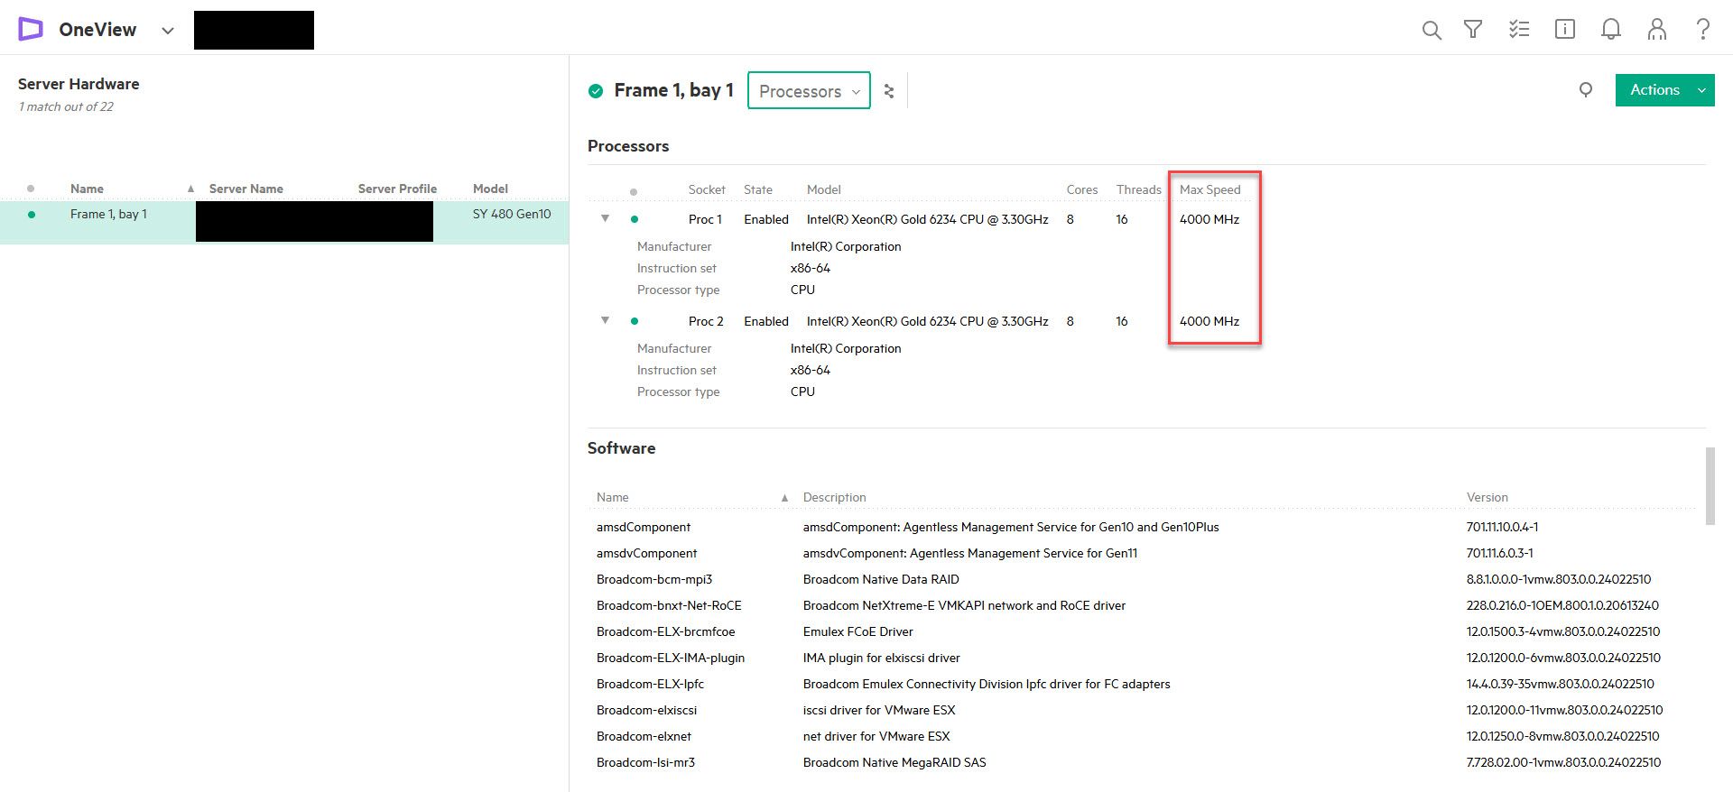Image resolution: width=1733 pixels, height=792 pixels.
Task: Click the amsdComponent software row
Action: click(1143, 527)
